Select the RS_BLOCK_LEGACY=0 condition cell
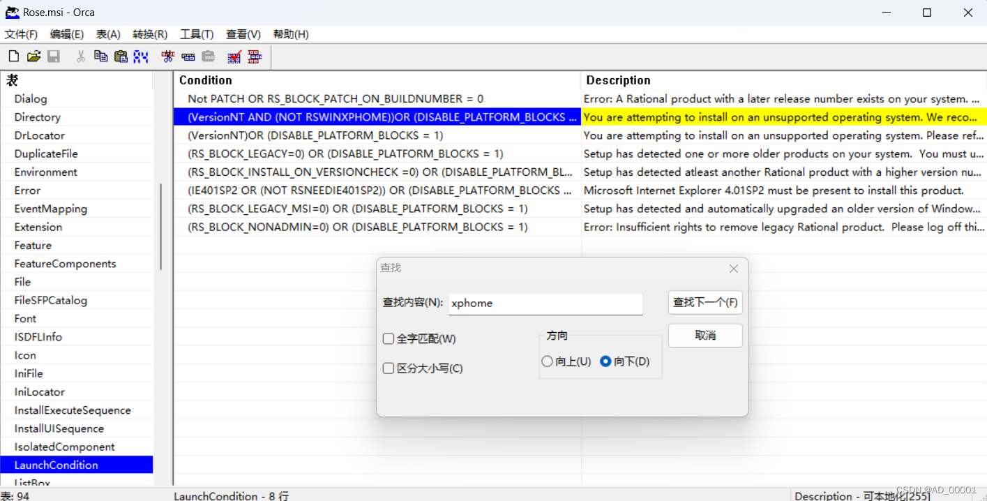987x501 pixels. point(377,154)
